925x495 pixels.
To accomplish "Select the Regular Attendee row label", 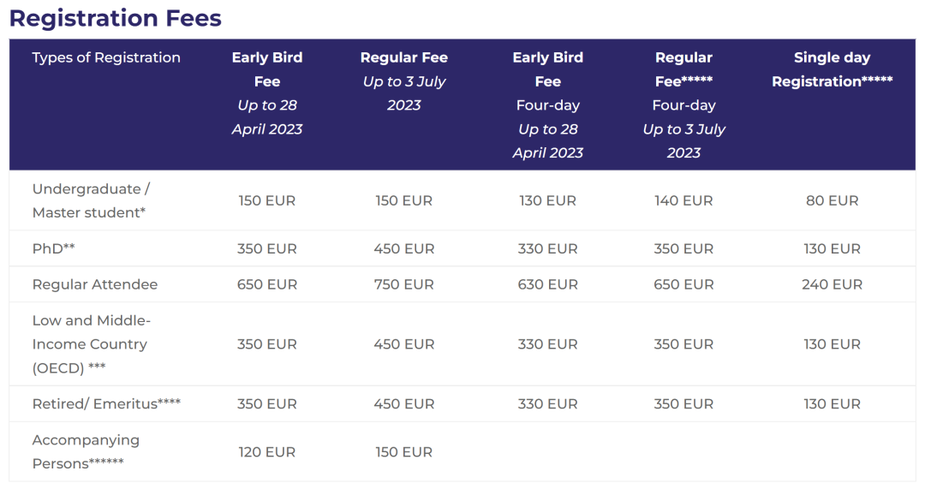I will coord(95,284).
